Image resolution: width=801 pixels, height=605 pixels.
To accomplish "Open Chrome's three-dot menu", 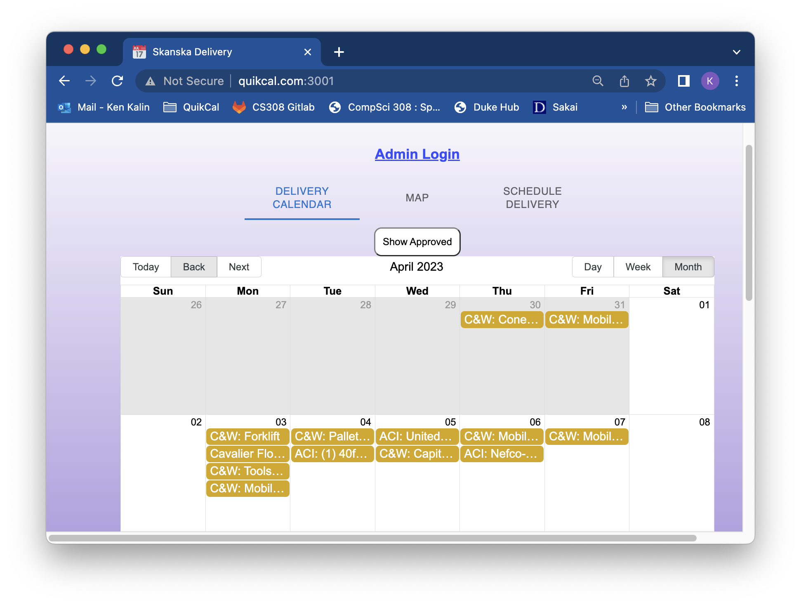I will click(x=736, y=81).
